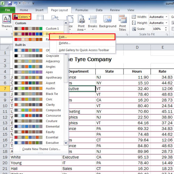The width and height of the screenshot is (174, 174).
Task: Select the Angles color scheme
Action: click(39, 66)
